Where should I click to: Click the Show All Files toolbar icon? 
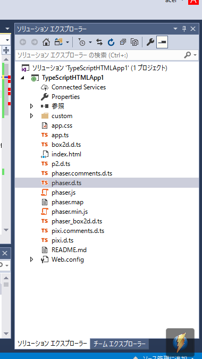pos(134,42)
